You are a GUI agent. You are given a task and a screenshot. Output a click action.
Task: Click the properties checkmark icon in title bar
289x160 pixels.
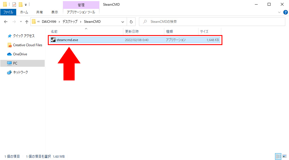[x=14, y=4]
